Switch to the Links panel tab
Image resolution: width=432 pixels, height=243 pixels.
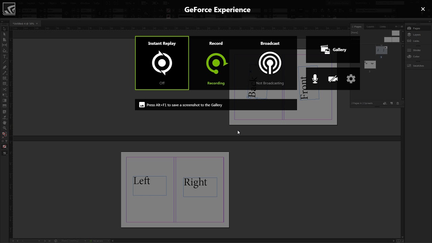point(383,27)
